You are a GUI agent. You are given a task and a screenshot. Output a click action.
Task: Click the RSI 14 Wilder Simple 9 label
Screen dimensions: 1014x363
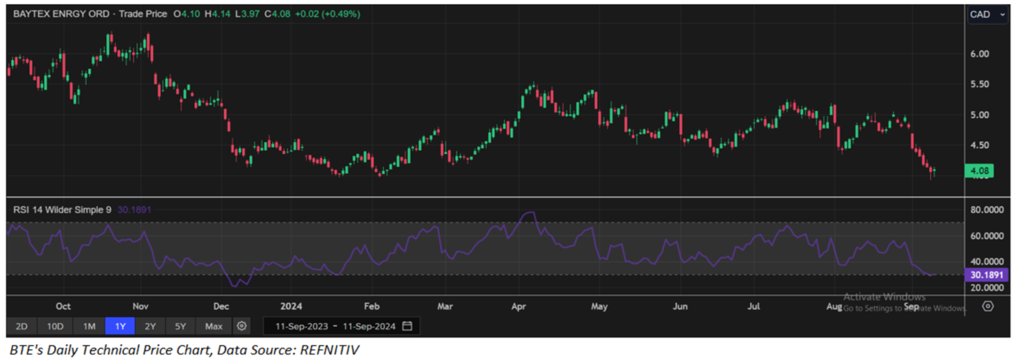[x=61, y=208]
